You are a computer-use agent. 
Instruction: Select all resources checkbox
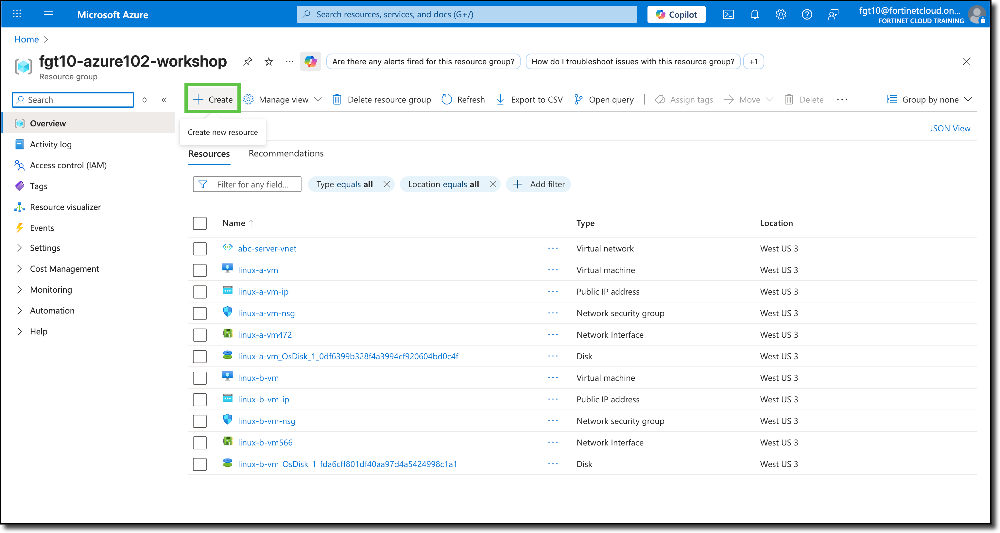199,223
